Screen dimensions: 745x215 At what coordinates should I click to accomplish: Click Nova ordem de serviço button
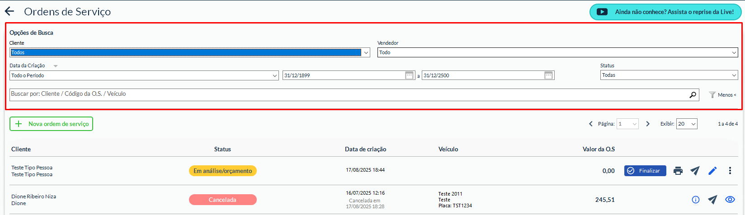(x=52, y=124)
